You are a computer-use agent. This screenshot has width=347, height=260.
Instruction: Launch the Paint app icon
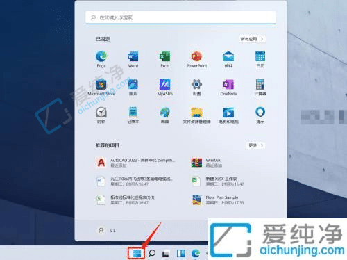pyautogui.click(x=165, y=115)
